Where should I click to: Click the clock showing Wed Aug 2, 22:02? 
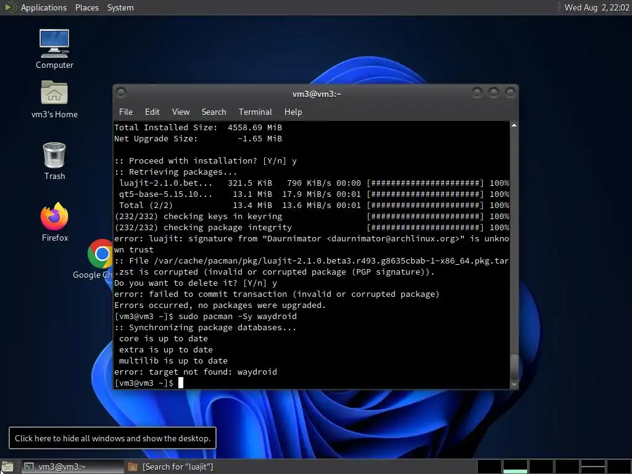click(x=597, y=7)
